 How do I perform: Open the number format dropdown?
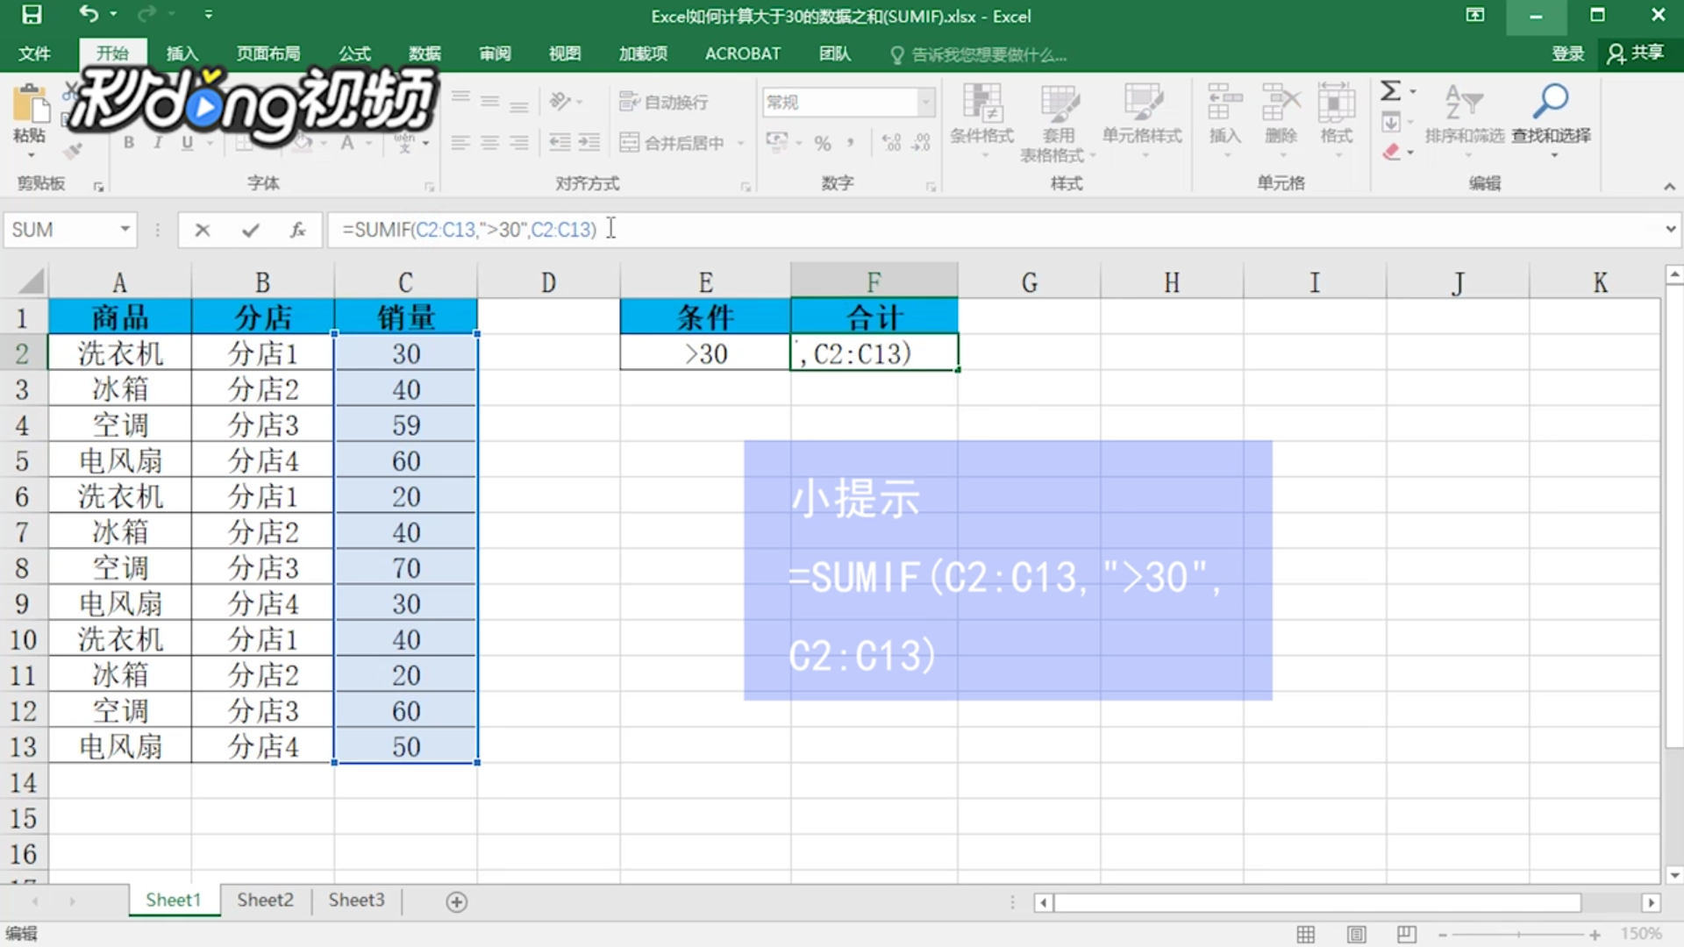pos(926,103)
